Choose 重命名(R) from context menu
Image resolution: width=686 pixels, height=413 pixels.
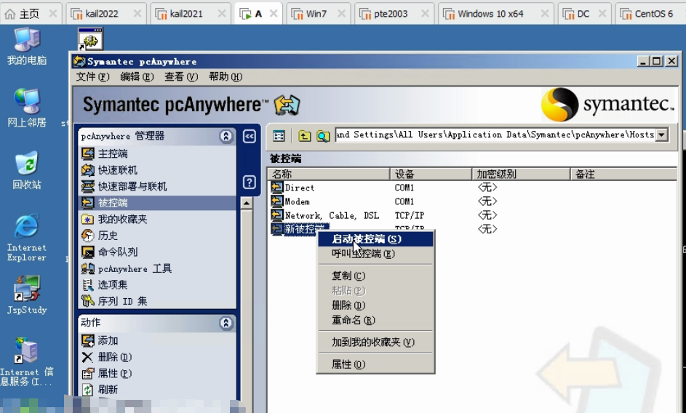375,320
